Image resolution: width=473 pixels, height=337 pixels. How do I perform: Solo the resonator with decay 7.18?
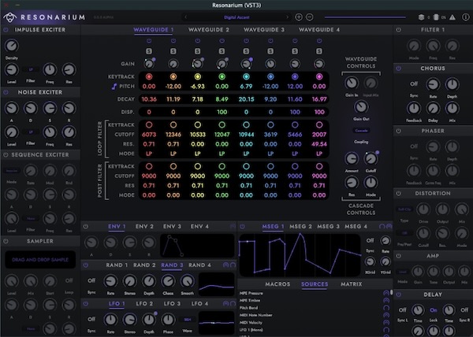[x=197, y=51]
